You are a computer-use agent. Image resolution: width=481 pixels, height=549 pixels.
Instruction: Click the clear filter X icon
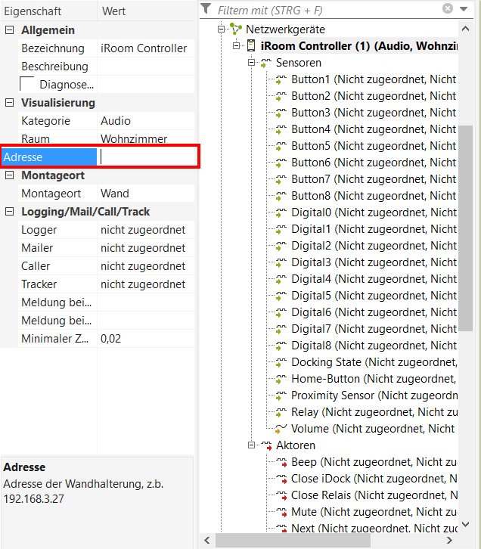448,9
